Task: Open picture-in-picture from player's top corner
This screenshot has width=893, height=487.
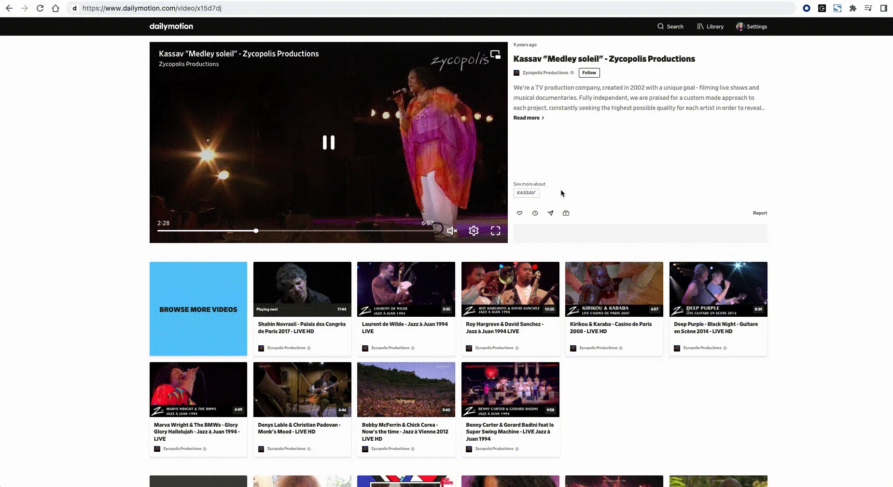Action: click(495, 54)
